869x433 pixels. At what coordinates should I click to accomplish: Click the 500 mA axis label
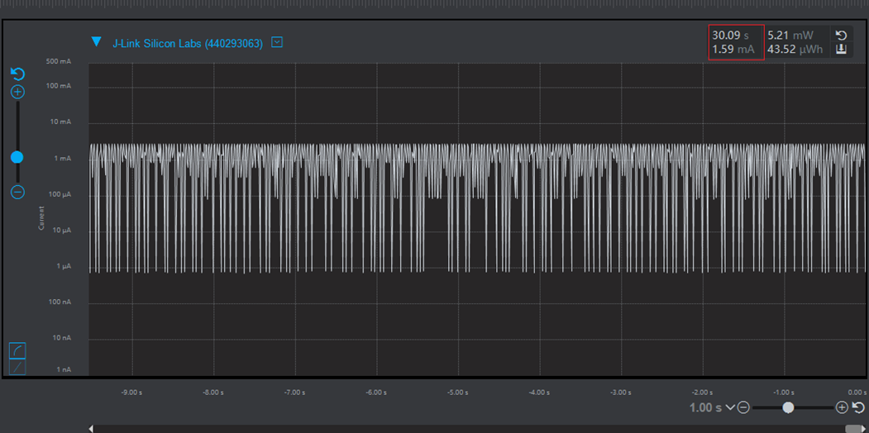coord(59,61)
